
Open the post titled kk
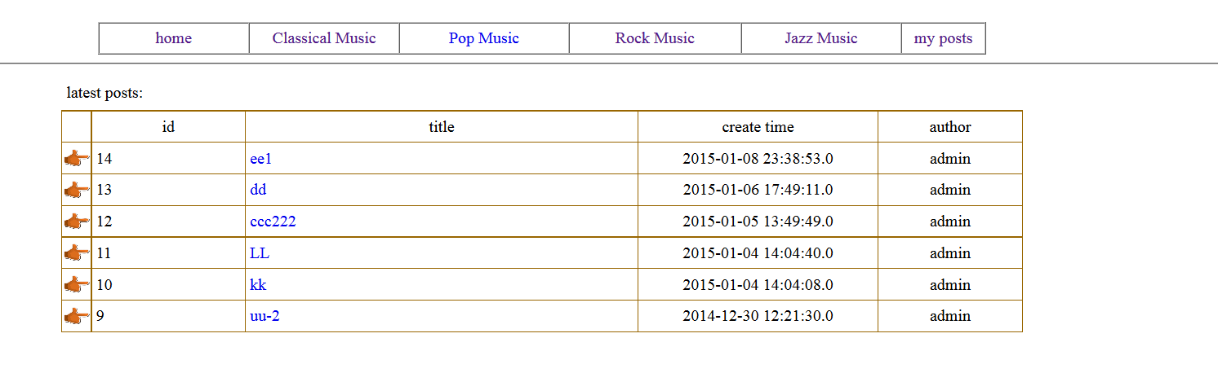point(258,285)
